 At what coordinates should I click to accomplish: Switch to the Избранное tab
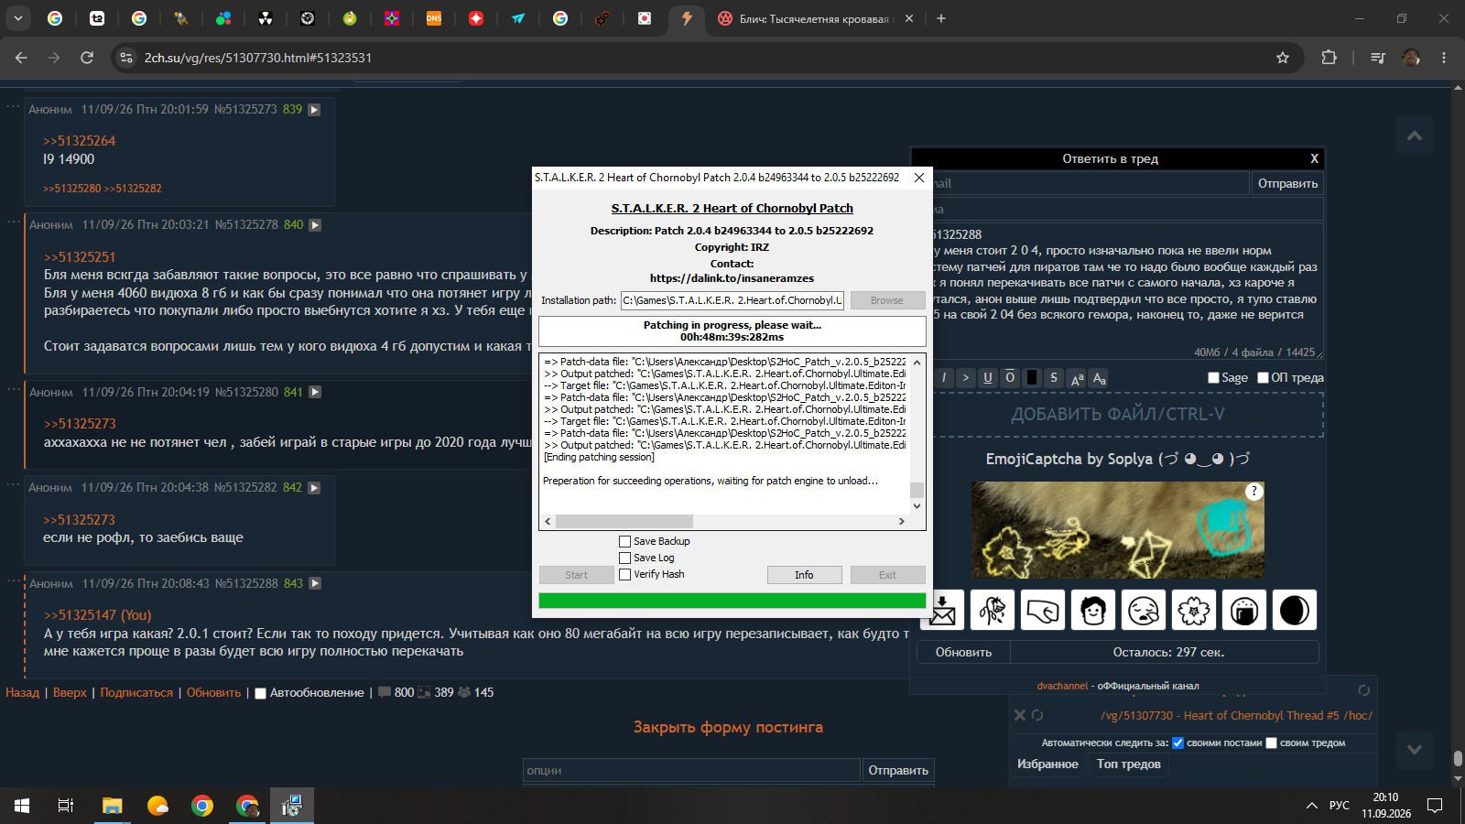(x=1047, y=764)
